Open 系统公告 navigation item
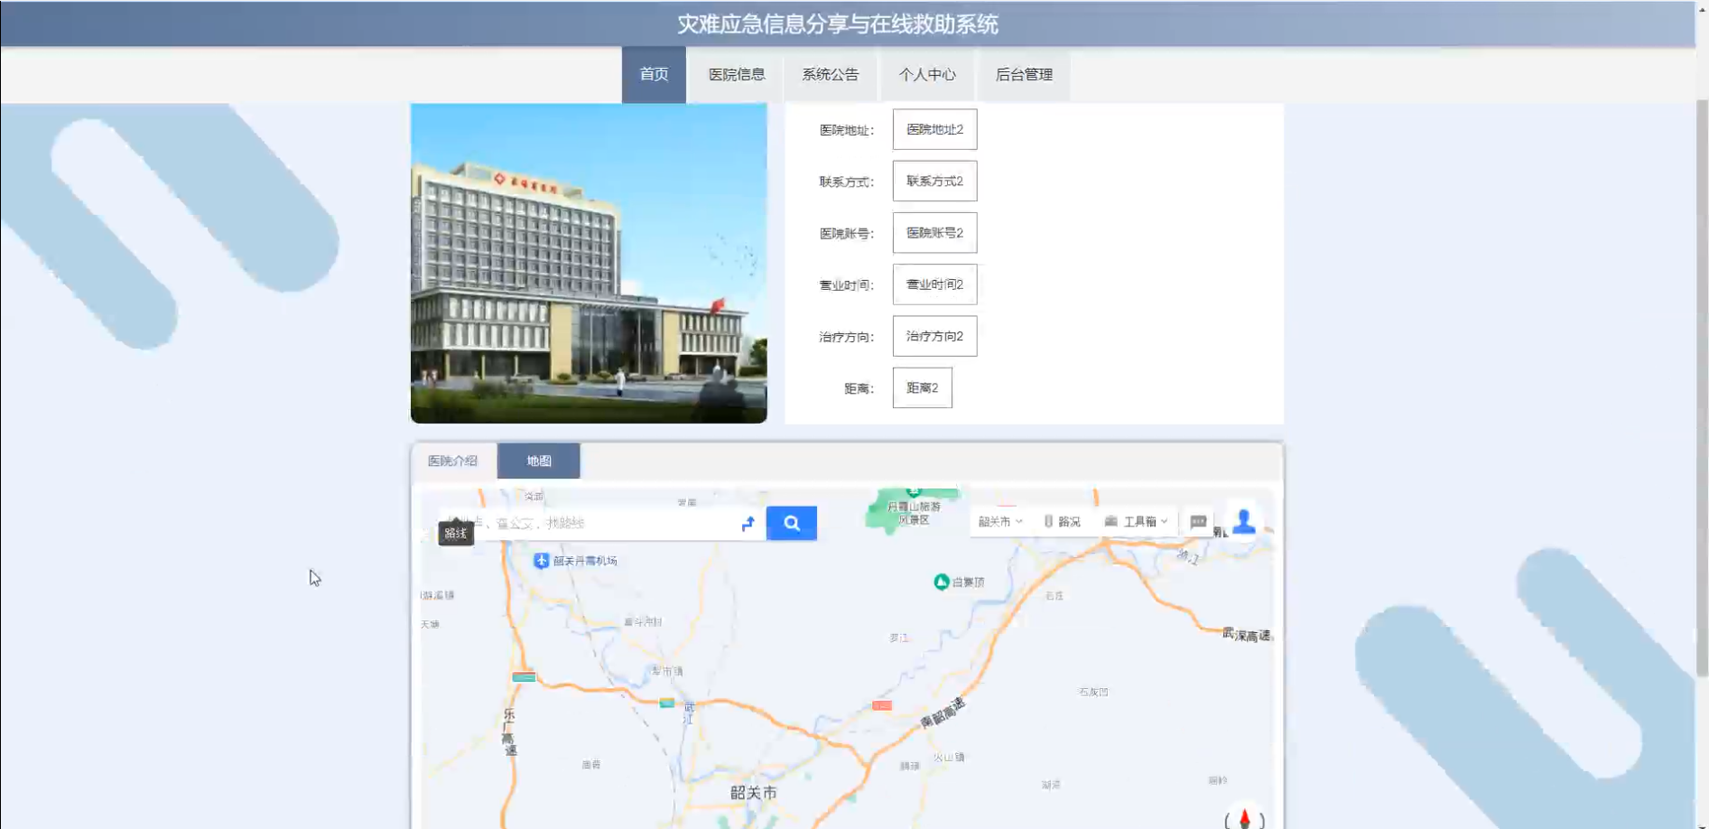 coord(831,75)
